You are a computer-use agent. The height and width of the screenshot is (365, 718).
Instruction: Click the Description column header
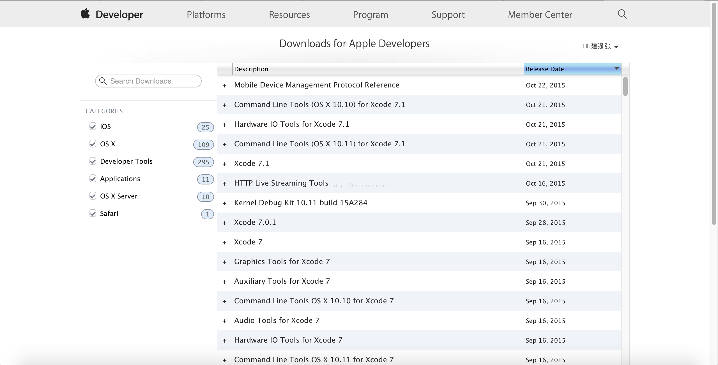tap(378, 69)
